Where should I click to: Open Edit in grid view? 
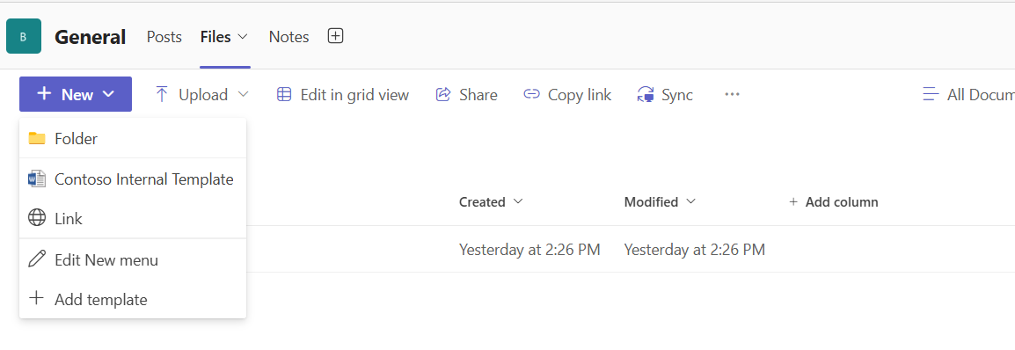click(x=342, y=94)
